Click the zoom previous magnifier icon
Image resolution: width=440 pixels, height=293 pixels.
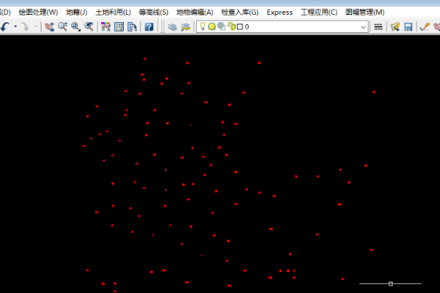pyautogui.click(x=89, y=26)
